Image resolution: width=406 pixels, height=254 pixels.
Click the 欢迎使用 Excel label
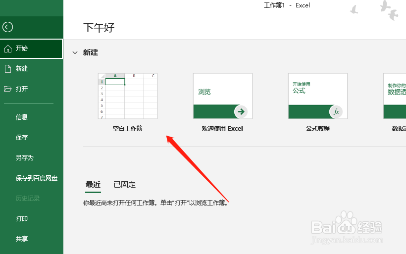pyautogui.click(x=222, y=128)
